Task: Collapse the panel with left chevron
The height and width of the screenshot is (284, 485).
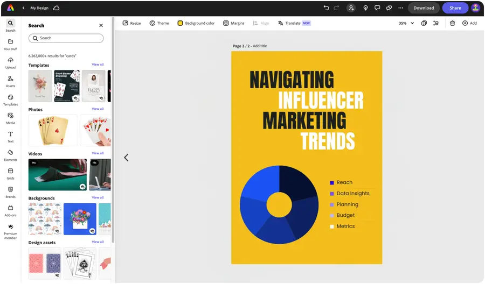Action: pyautogui.click(x=126, y=158)
